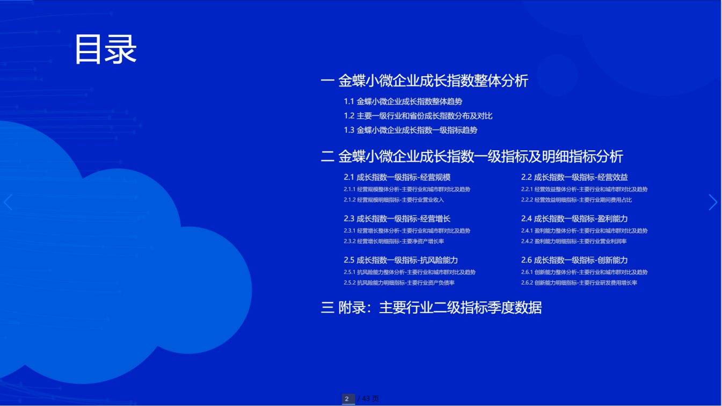The image size is (722, 406).
Task: Select 2.1.1 经营规模整体分析 entry
Action: pos(407,189)
